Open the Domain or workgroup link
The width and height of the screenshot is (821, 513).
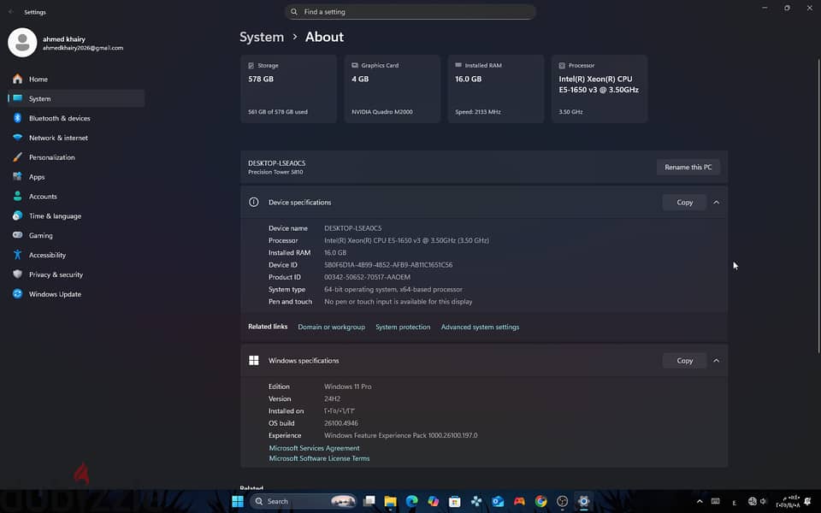332,327
